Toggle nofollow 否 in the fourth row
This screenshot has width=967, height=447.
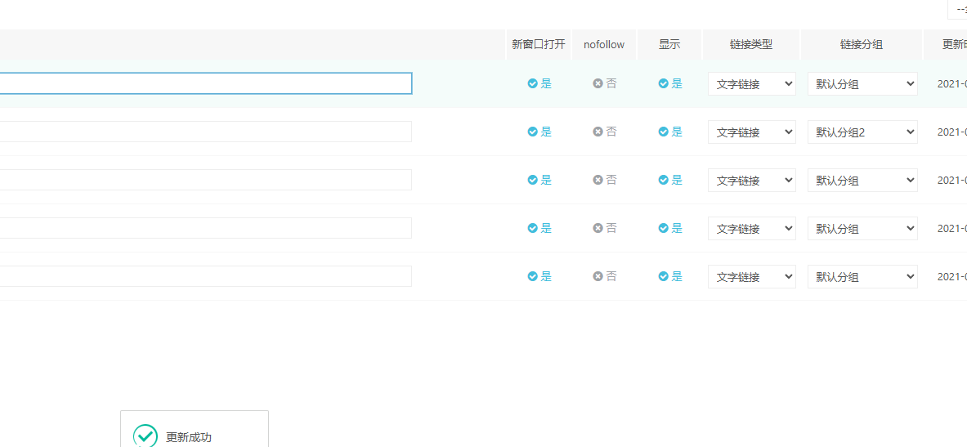pos(604,228)
